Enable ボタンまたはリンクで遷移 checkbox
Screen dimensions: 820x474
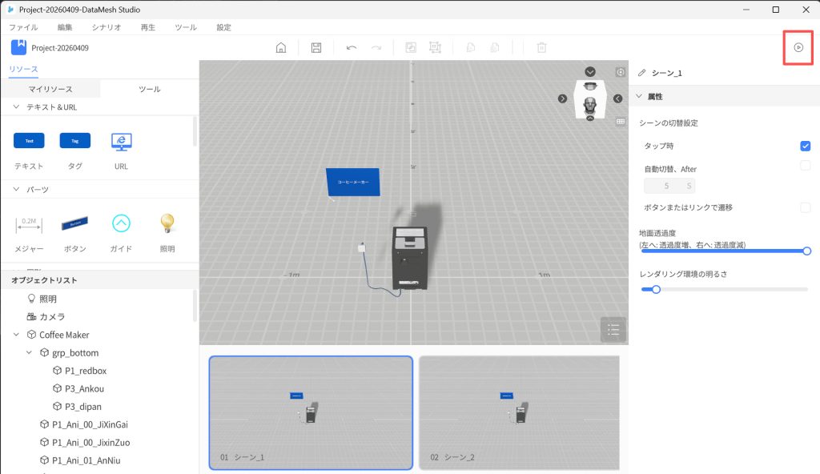click(806, 207)
